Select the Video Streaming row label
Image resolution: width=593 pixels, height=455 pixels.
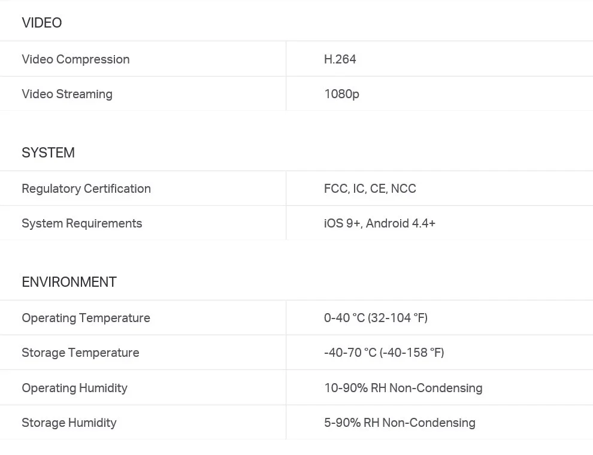point(67,94)
